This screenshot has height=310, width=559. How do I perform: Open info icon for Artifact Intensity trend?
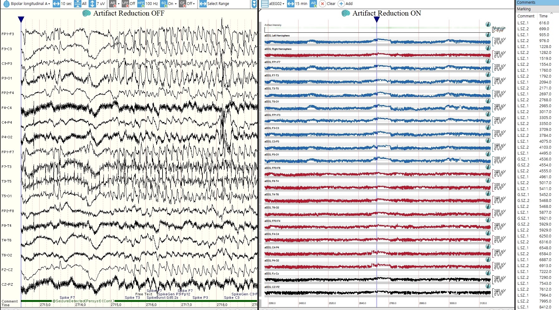488,25
